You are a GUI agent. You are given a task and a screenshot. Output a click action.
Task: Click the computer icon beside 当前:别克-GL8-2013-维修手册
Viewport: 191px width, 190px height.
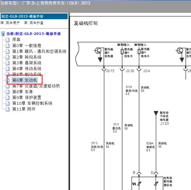(3, 34)
